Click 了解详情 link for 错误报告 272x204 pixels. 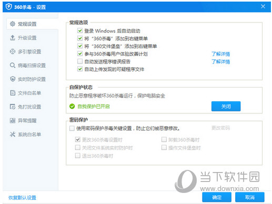coord(220,61)
